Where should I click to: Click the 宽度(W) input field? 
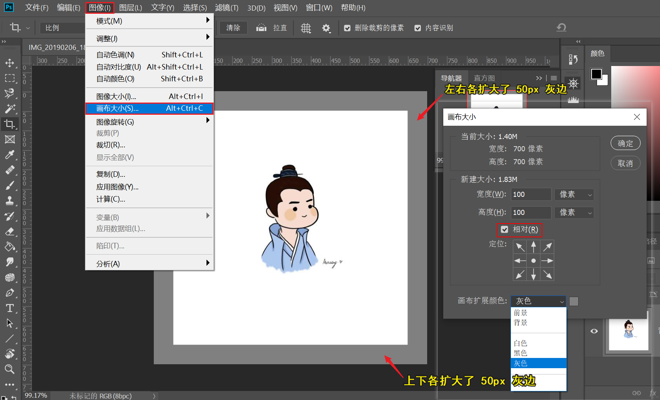pyautogui.click(x=531, y=194)
